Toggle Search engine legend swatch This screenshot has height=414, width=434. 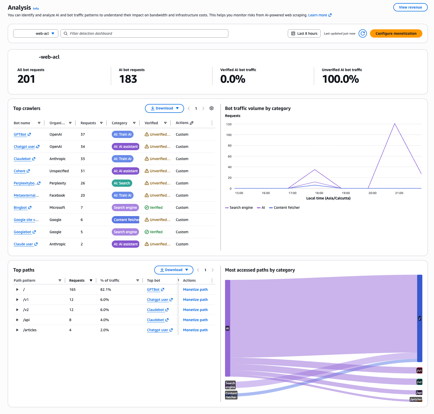click(227, 208)
